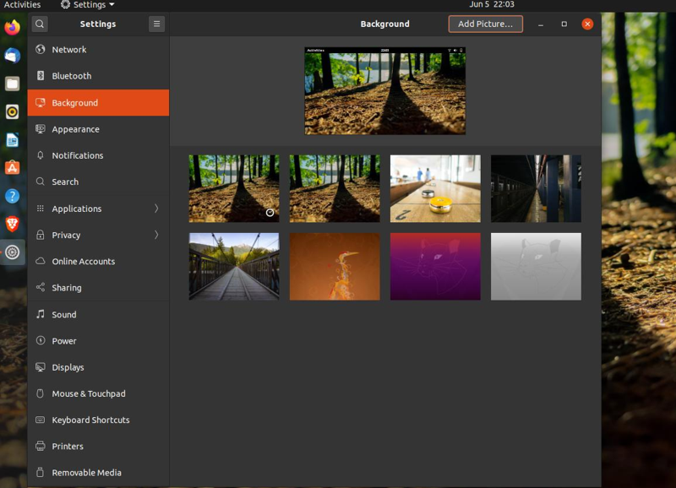Expand the Privacy submenu chevron

156,235
